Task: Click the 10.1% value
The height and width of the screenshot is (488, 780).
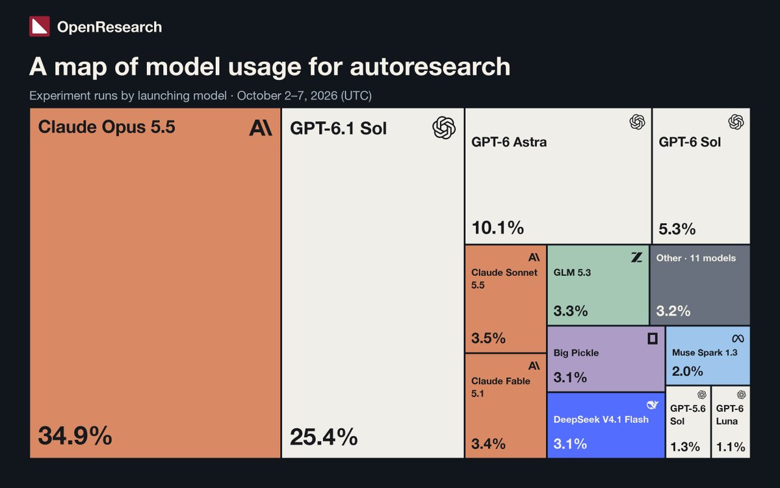Action: click(x=498, y=228)
